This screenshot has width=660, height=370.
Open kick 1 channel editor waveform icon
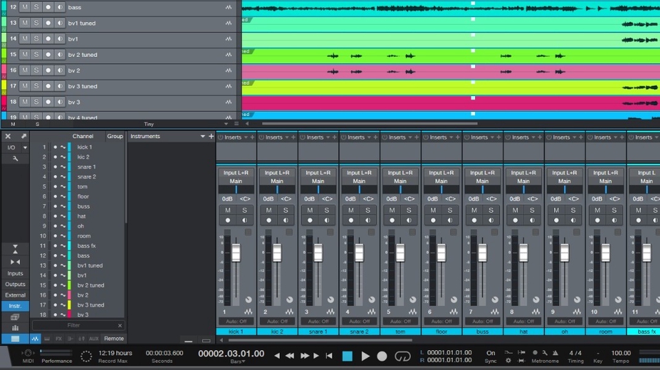tap(248, 312)
